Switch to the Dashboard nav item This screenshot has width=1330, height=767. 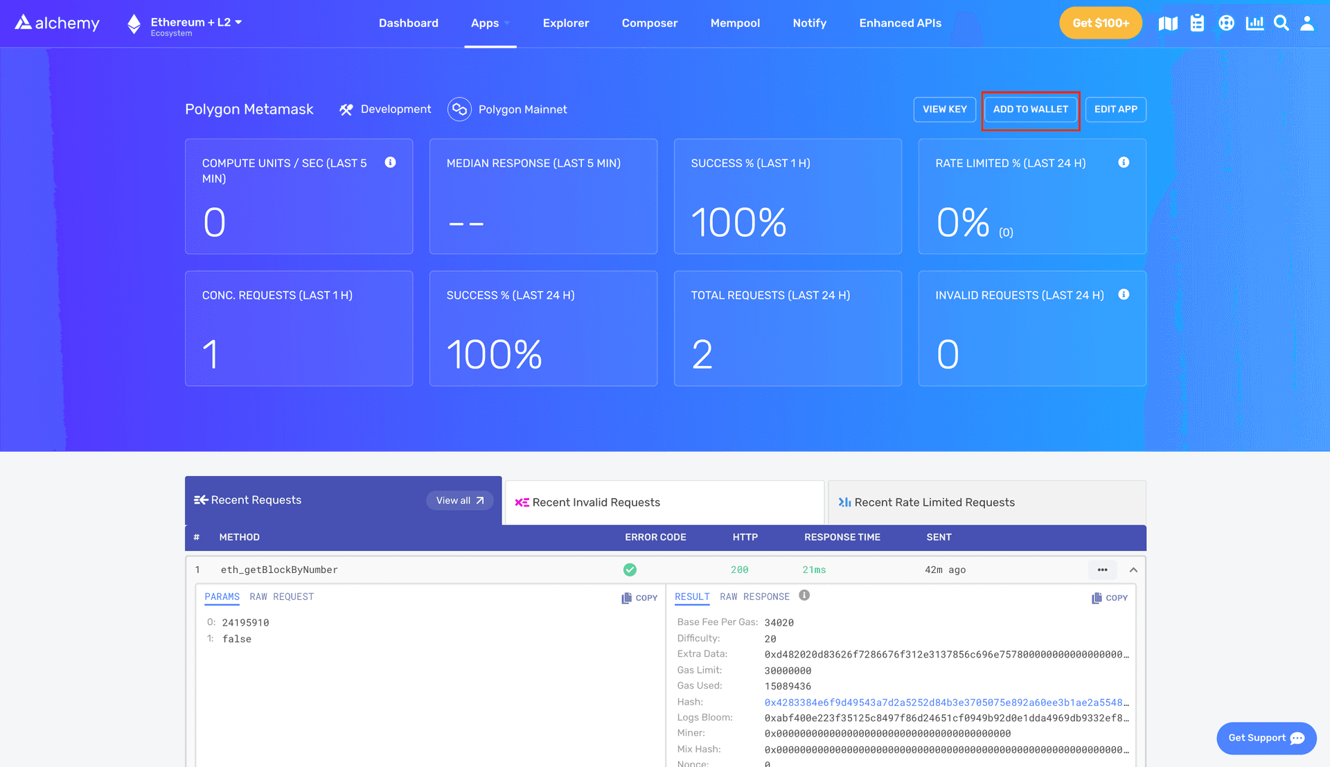click(408, 23)
